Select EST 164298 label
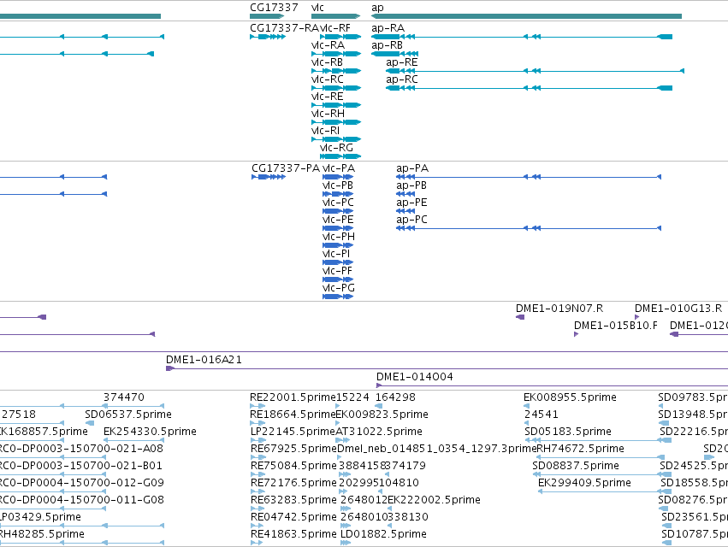This screenshot has width=728, height=547. [395, 397]
